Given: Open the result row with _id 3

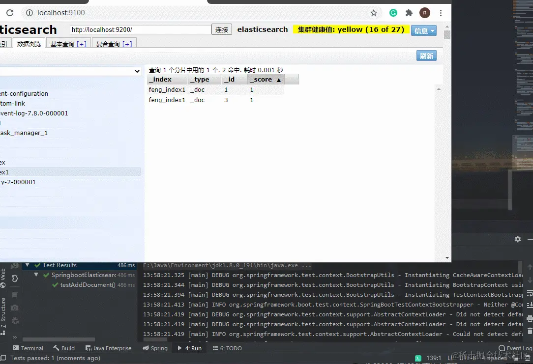Looking at the screenshot, I should [215, 100].
